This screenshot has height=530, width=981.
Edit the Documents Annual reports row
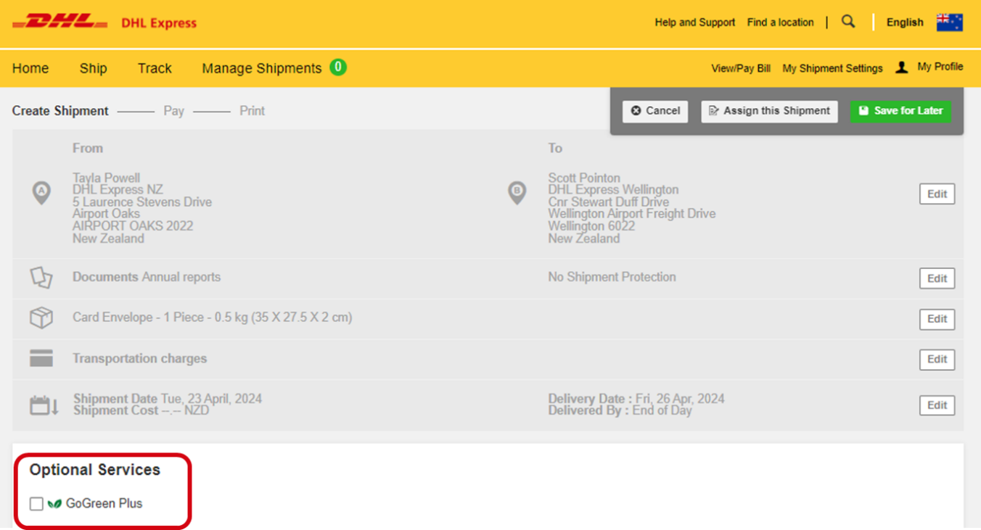point(937,278)
